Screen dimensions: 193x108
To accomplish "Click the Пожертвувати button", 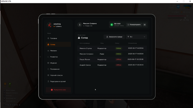I will point(134,25).
